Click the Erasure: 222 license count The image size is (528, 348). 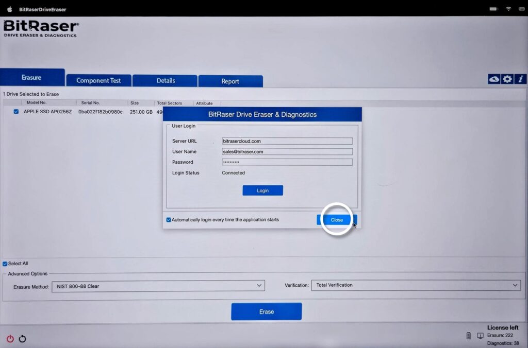click(500, 335)
